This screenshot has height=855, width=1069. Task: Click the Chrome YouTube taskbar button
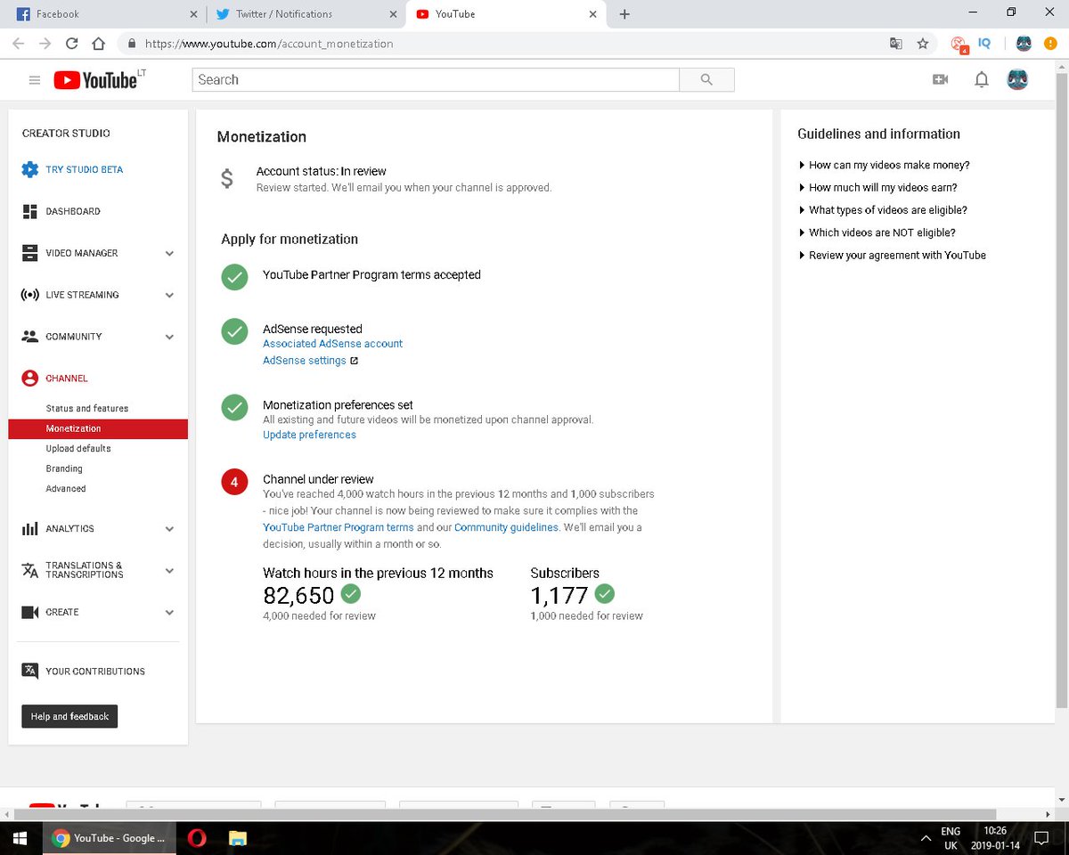pos(109,838)
